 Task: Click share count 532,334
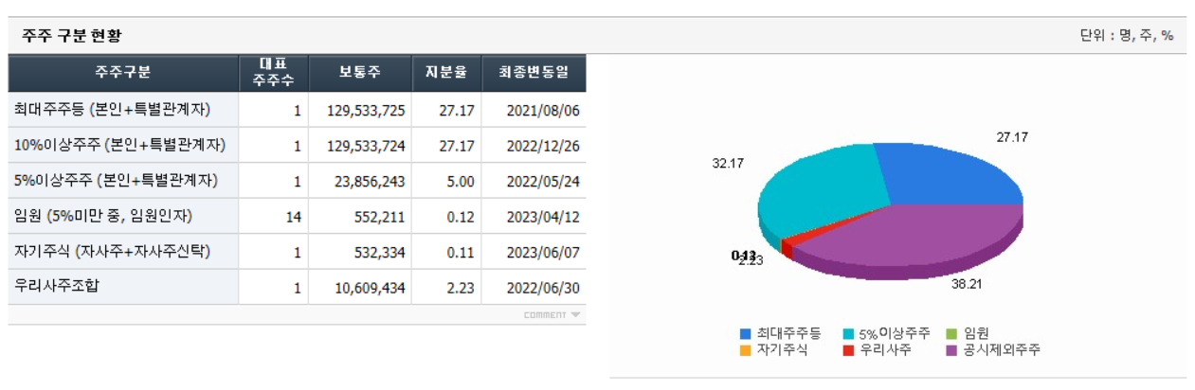pos(379,253)
